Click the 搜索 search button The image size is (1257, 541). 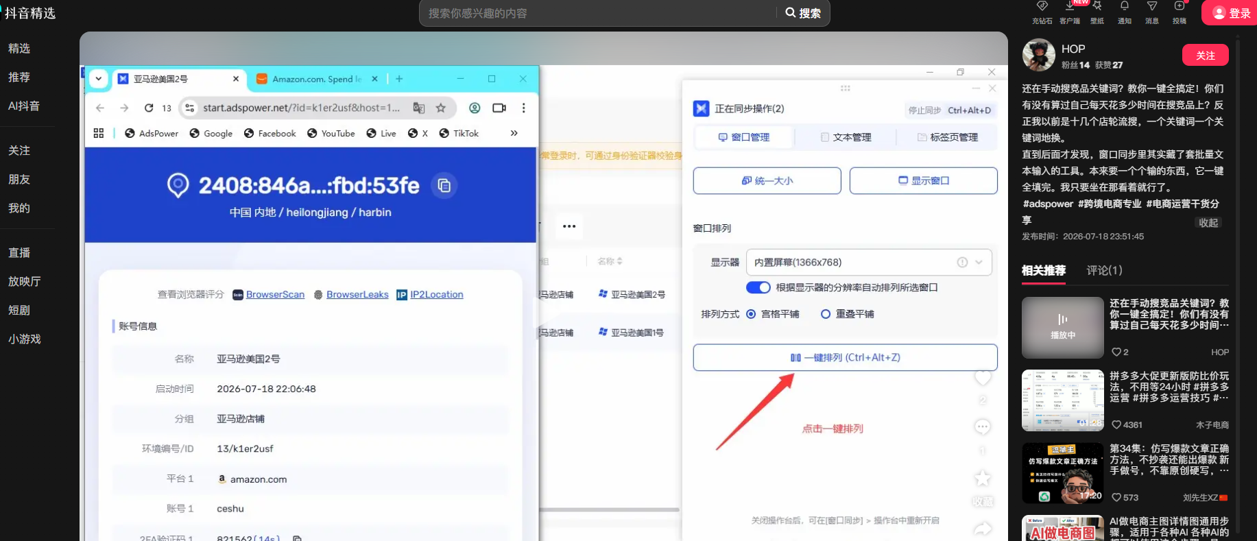803,13
